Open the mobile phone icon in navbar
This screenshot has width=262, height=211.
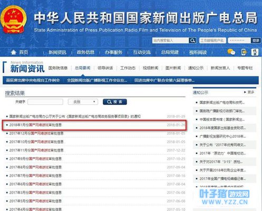pos(244,52)
